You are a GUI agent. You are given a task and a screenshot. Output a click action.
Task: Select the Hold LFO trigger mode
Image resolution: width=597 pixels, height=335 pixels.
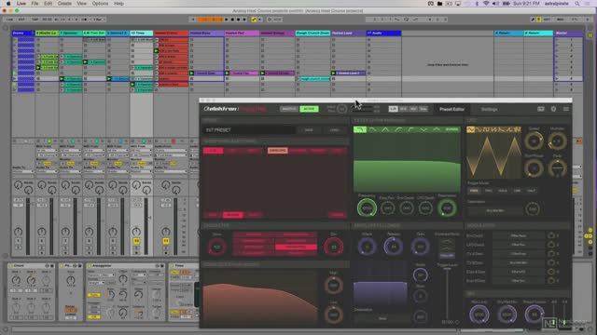(x=503, y=191)
